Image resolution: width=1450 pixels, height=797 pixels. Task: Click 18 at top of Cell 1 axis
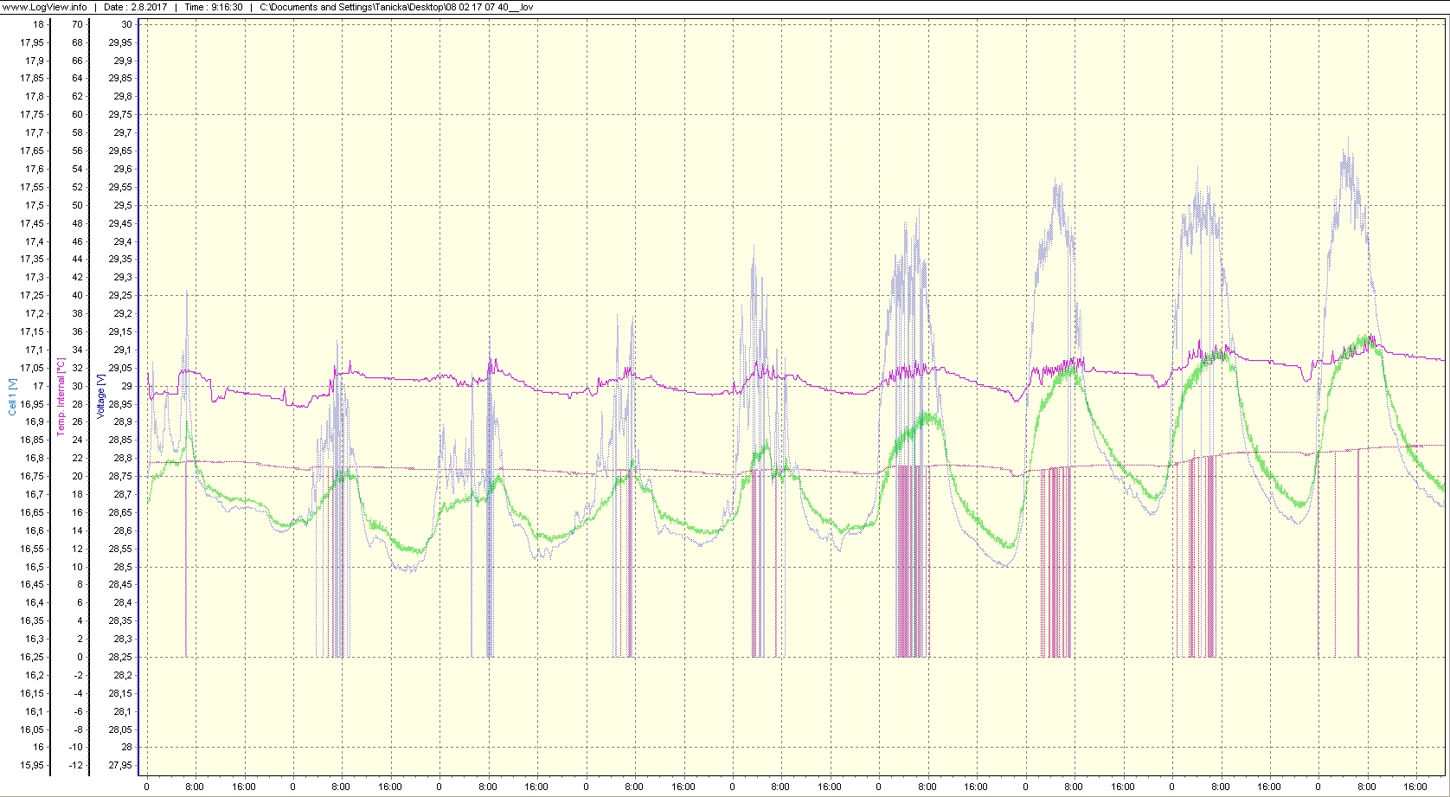[38, 24]
